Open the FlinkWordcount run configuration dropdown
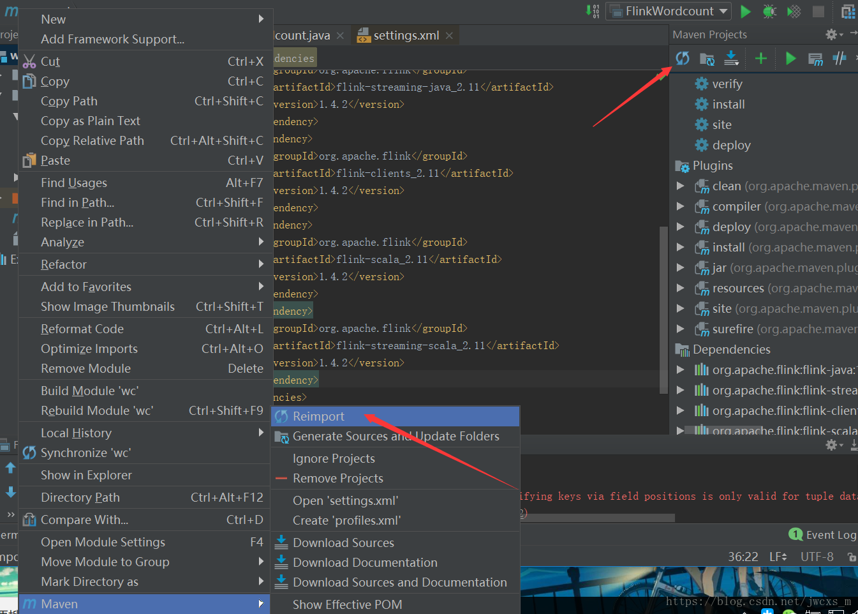This screenshot has width=858, height=614. tap(669, 11)
